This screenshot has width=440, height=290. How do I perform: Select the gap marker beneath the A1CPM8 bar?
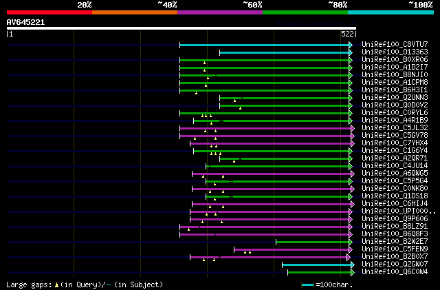(x=206, y=85)
